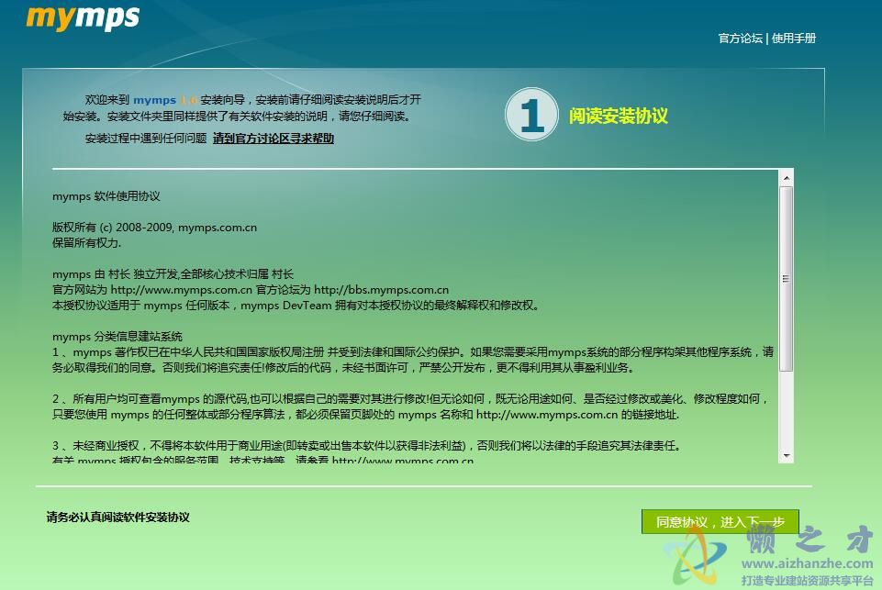Click the text "安装过程中遇到任何问题"
Image resolution: width=882 pixels, height=590 pixels.
(146, 139)
